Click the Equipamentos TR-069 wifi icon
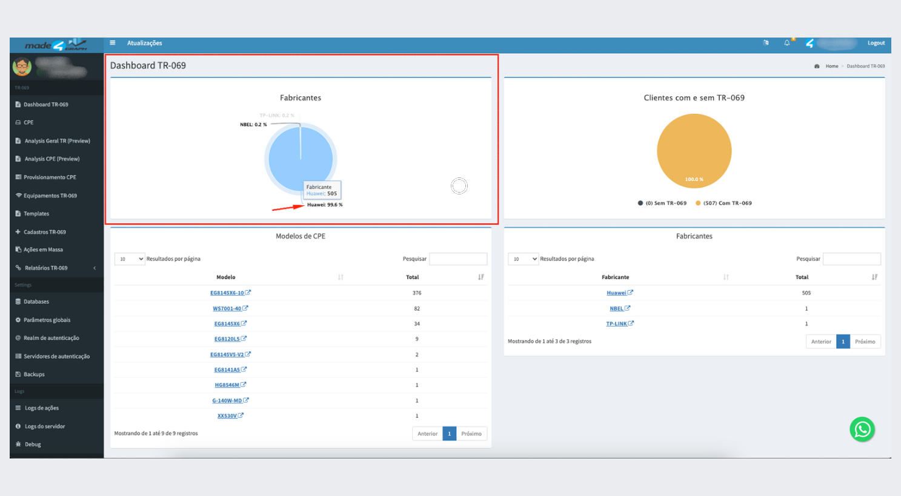901x496 pixels. (18, 196)
